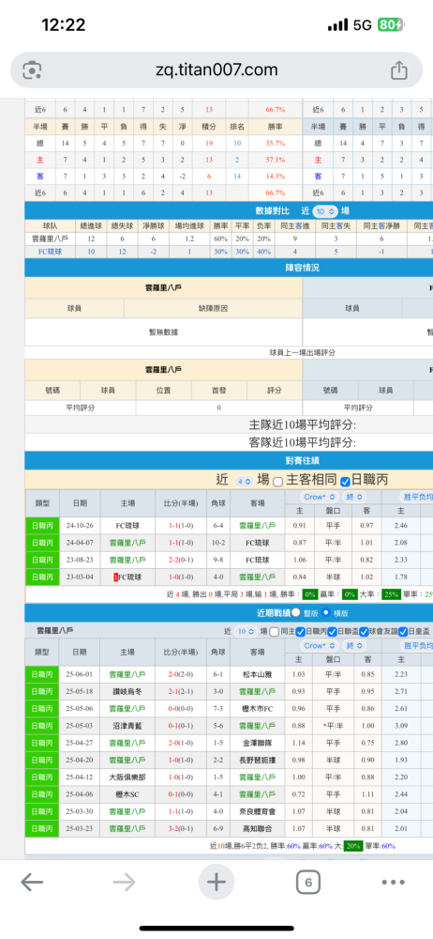Uncheck 日職丙 filter in 近期戰績 row

tap(301, 631)
